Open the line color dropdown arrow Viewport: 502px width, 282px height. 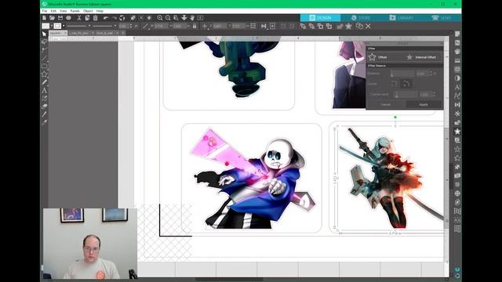64,26
